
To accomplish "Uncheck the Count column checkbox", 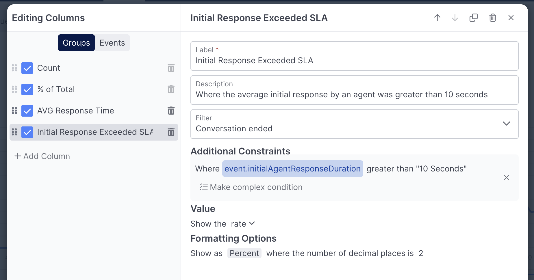I will (x=27, y=68).
